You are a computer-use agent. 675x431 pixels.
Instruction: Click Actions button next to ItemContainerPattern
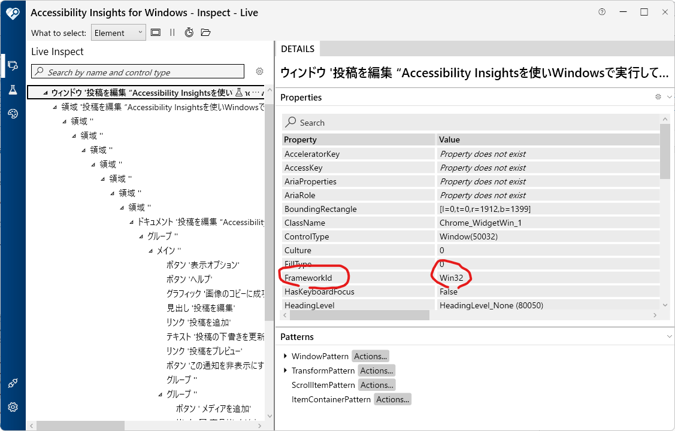(392, 399)
